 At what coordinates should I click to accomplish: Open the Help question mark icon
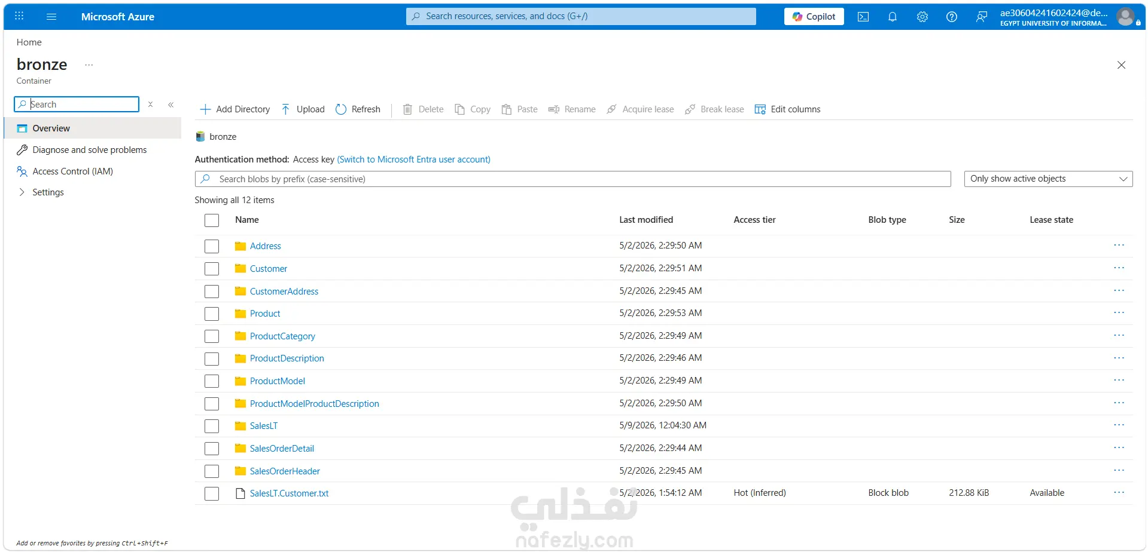tap(951, 17)
